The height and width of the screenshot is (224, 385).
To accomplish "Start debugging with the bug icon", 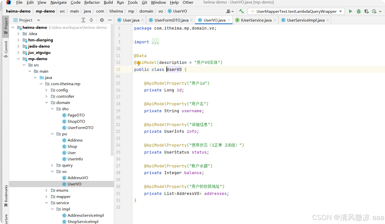I will (x=359, y=11).
